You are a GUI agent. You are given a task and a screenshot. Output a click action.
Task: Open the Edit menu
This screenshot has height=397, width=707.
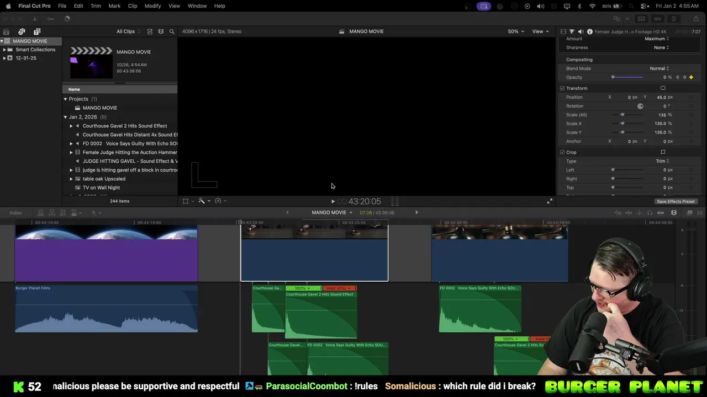(78, 6)
